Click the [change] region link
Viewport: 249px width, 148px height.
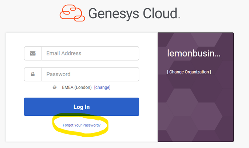102,87
